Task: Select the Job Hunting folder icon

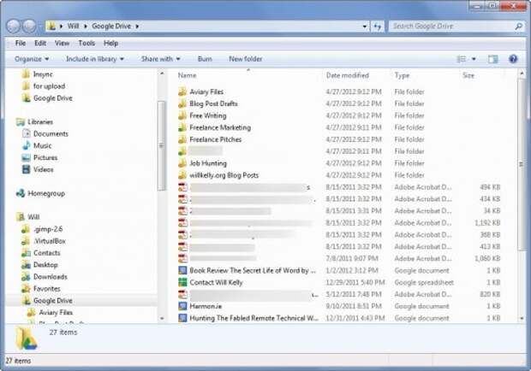Action: coord(182,163)
